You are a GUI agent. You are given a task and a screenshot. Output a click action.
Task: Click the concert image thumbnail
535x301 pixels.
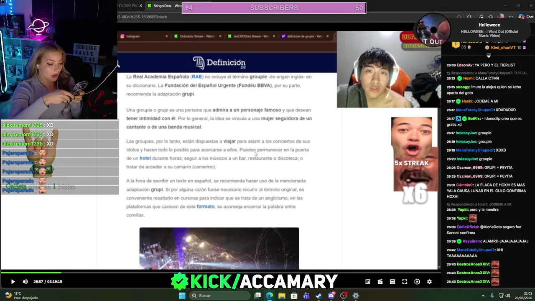pyautogui.click(x=219, y=248)
